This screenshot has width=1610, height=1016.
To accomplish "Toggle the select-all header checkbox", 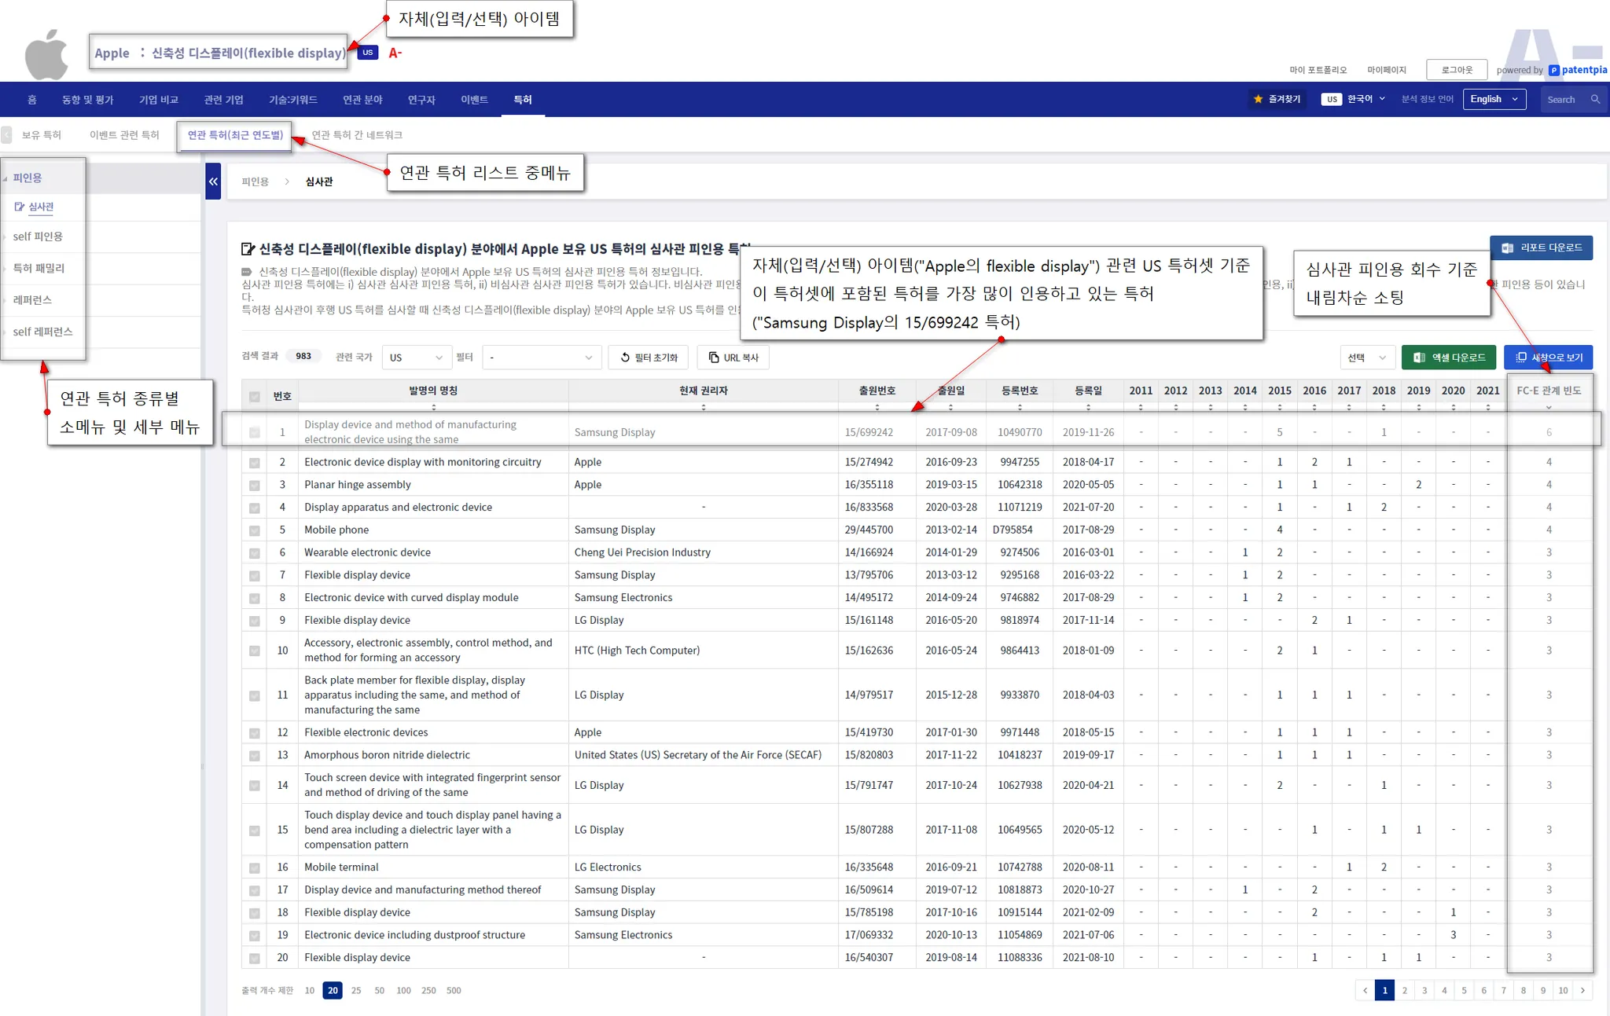I will click(255, 397).
